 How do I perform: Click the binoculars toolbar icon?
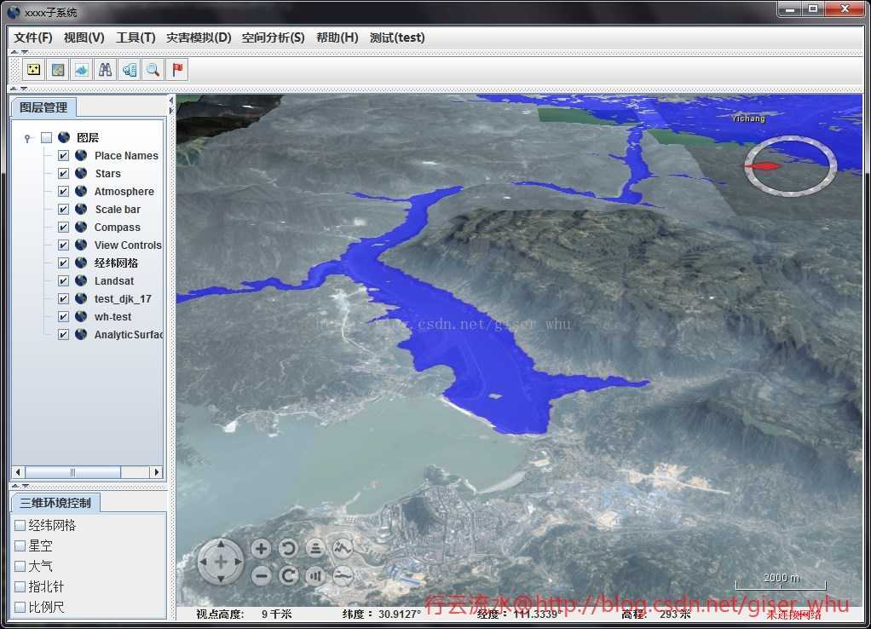tap(106, 70)
